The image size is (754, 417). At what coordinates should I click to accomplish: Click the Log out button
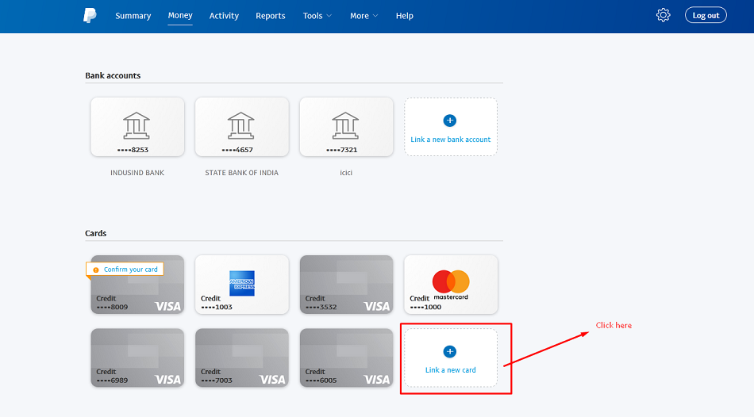[x=706, y=15]
